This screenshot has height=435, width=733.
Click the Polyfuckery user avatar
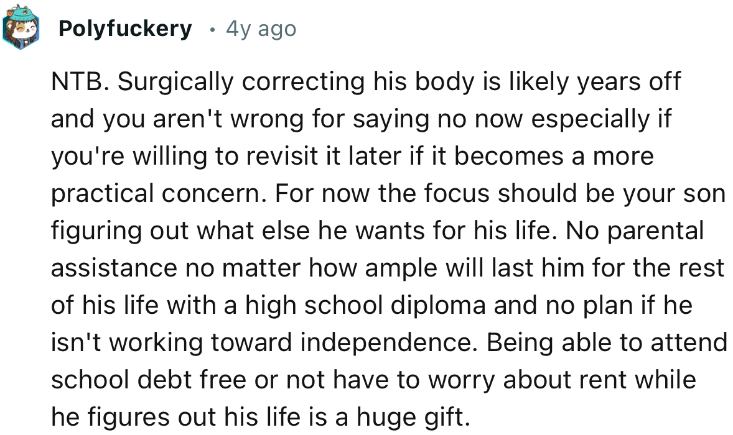(21, 29)
